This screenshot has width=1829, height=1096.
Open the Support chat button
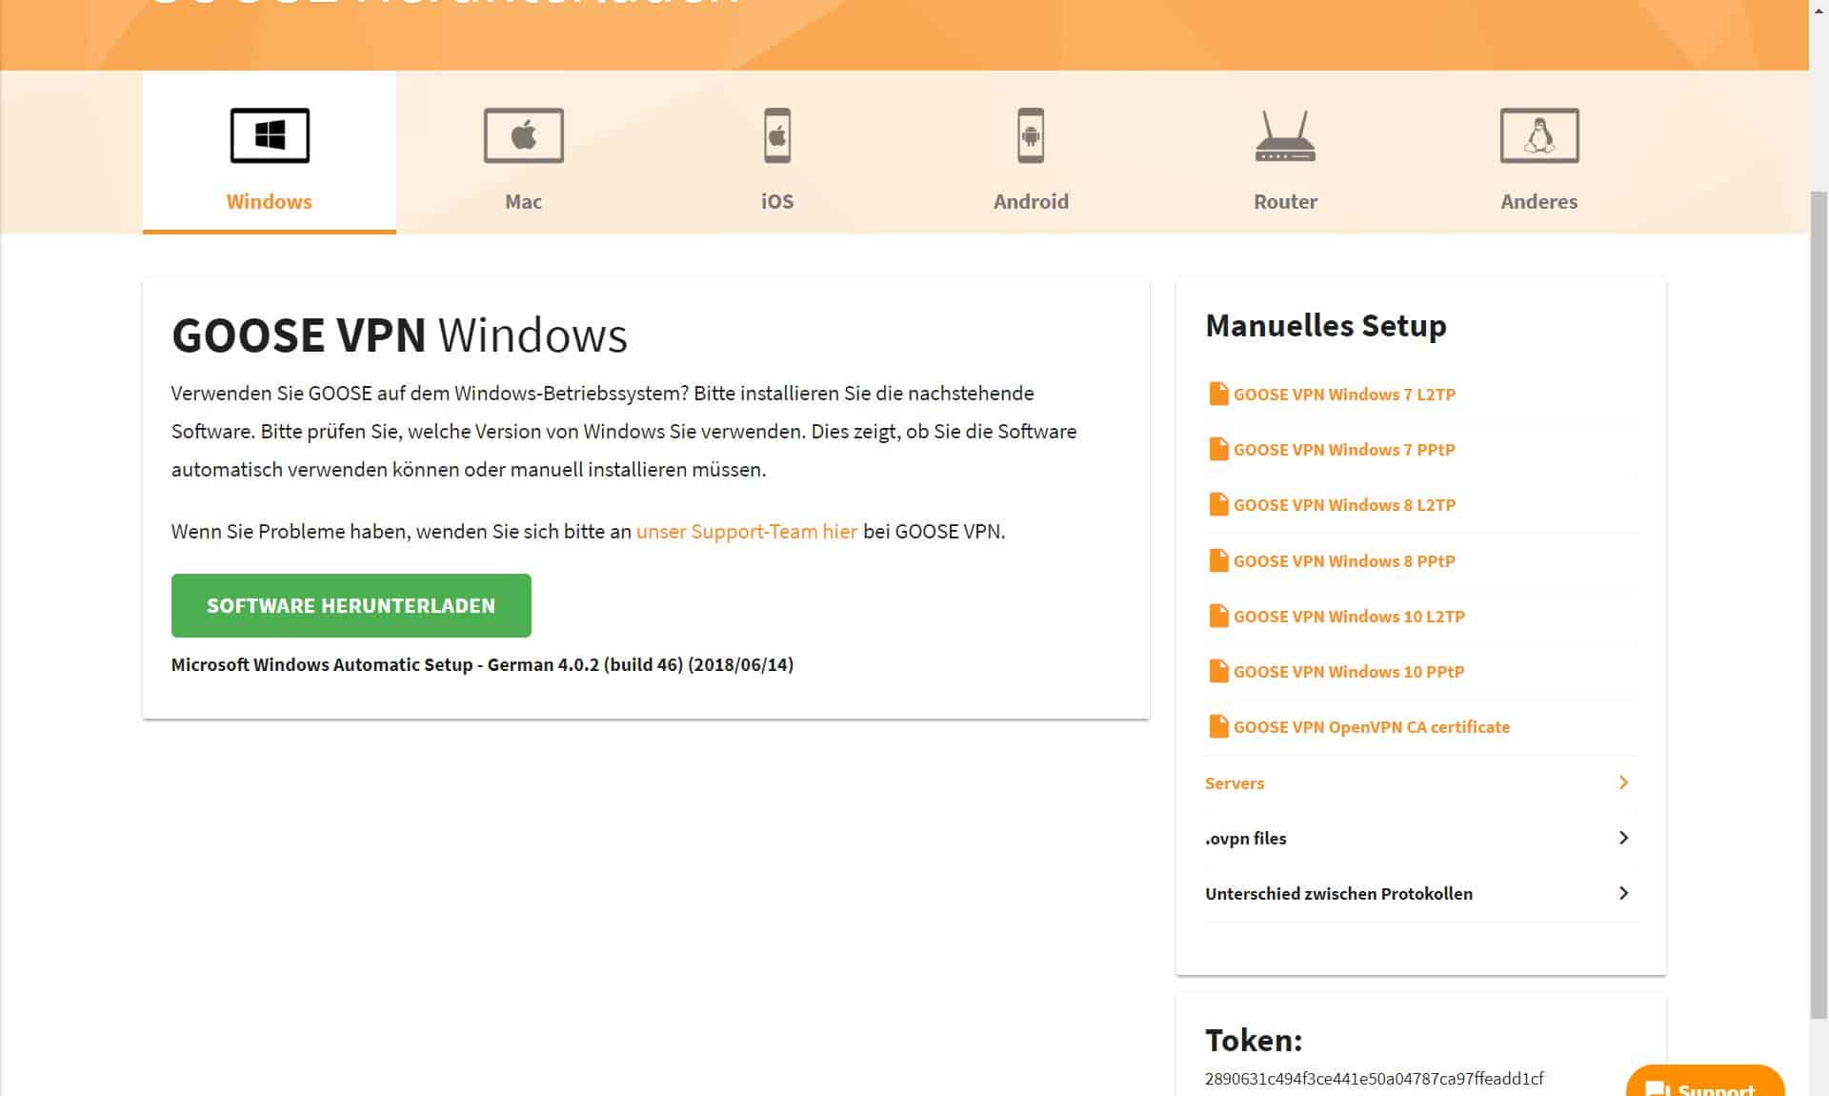pos(1704,1081)
